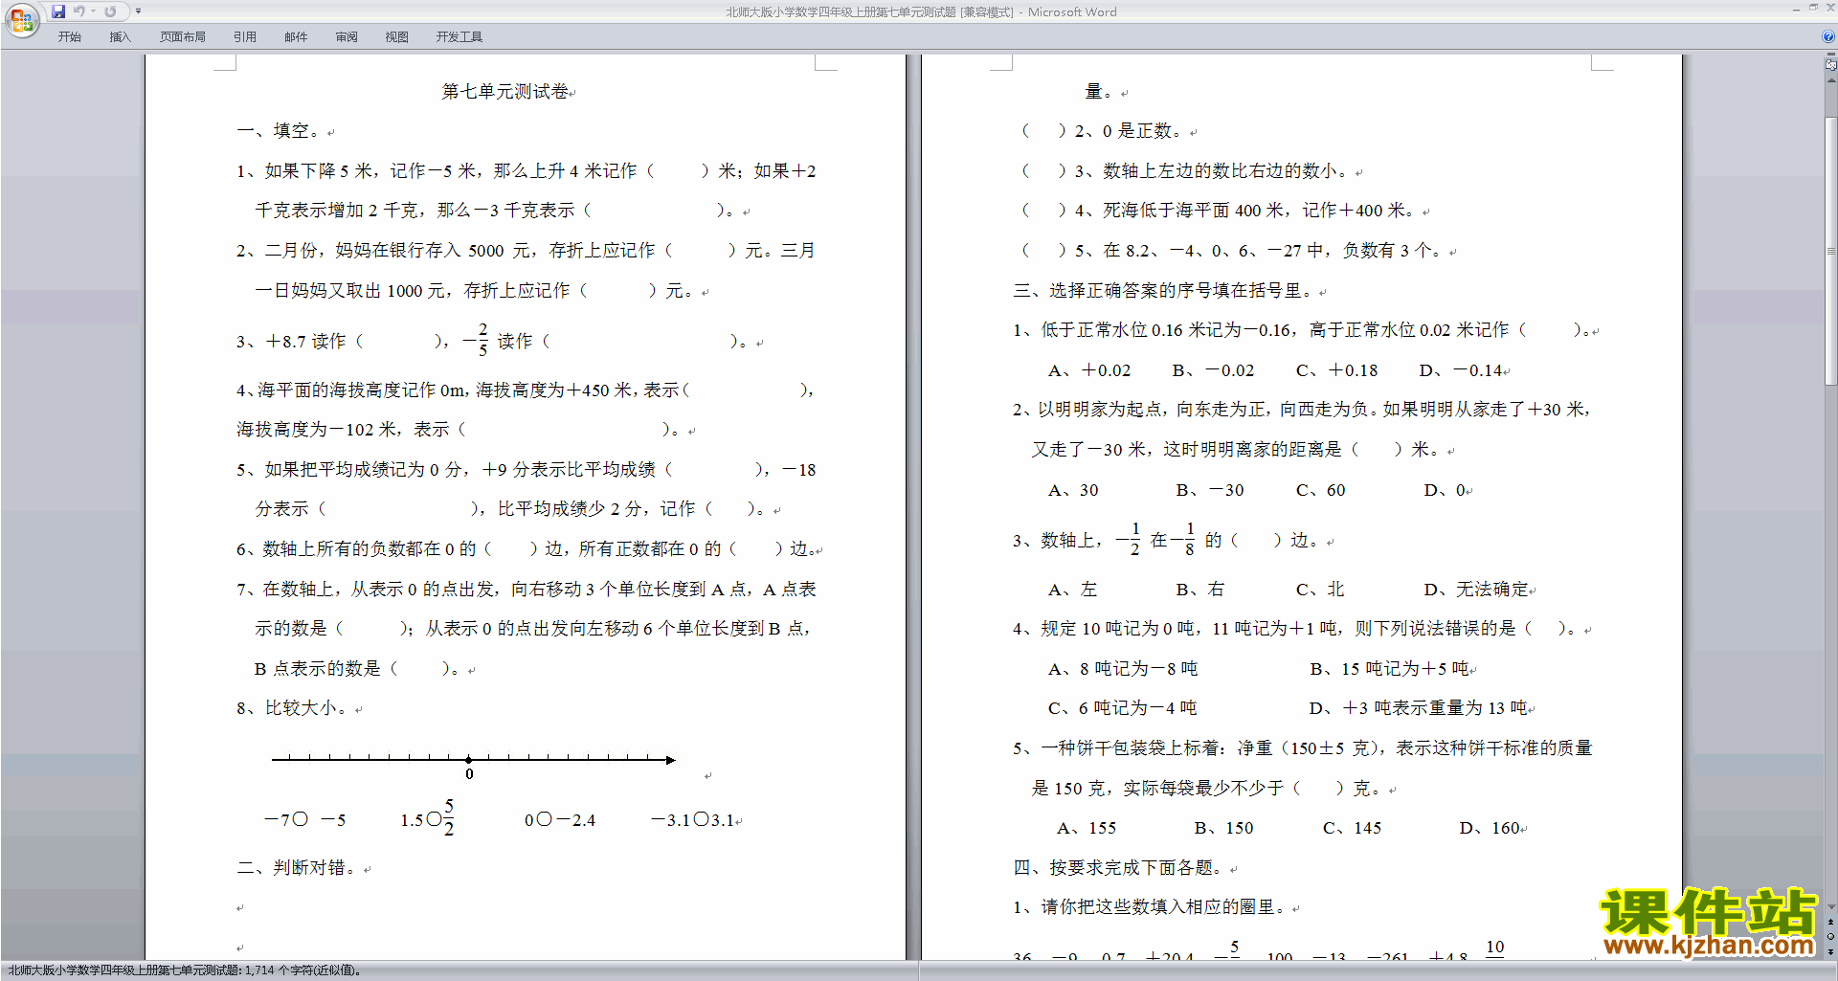The image size is (1838, 981).
Task: Click the blue Help question mark icon
Action: (x=1828, y=36)
